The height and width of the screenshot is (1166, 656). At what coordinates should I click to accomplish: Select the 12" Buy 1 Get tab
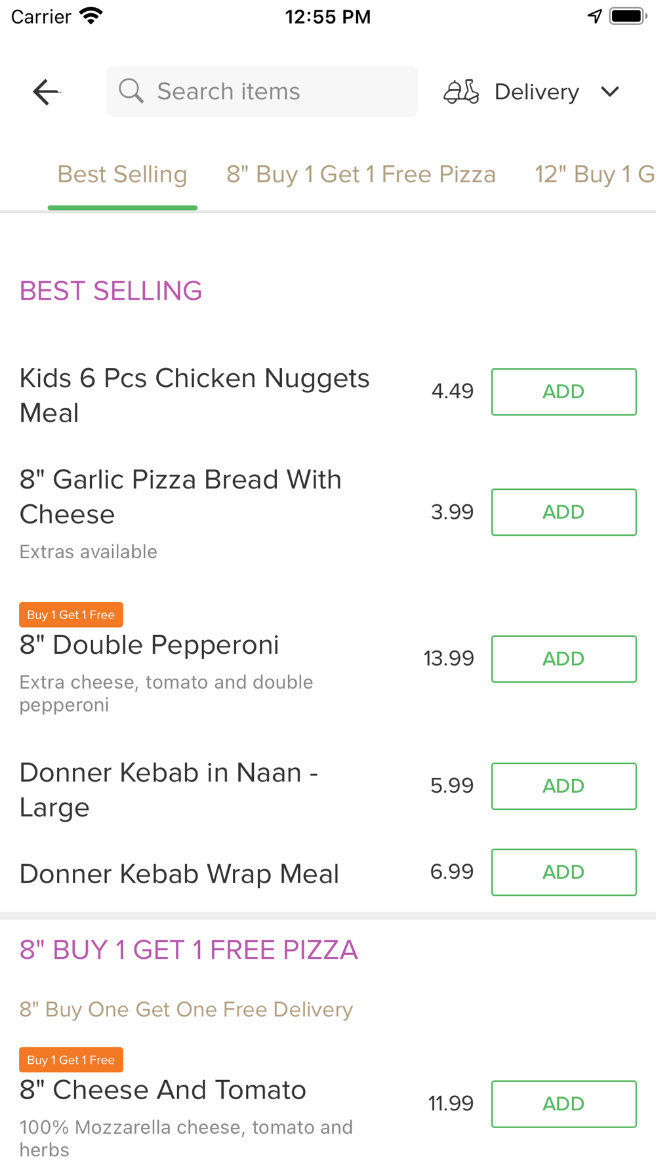(594, 174)
